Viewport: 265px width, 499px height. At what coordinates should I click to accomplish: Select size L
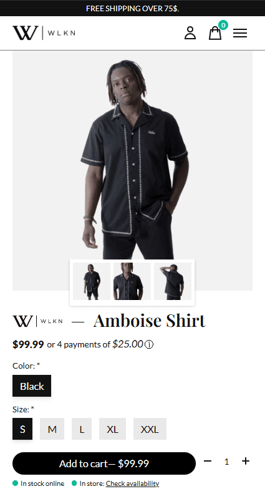coord(82,429)
